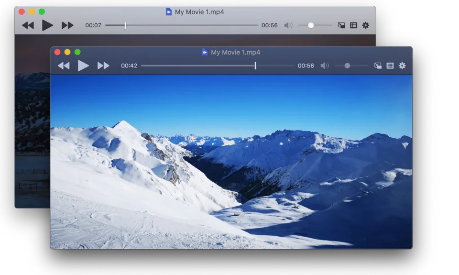
Task: Zoom the front window with the green button
Action: [77, 52]
